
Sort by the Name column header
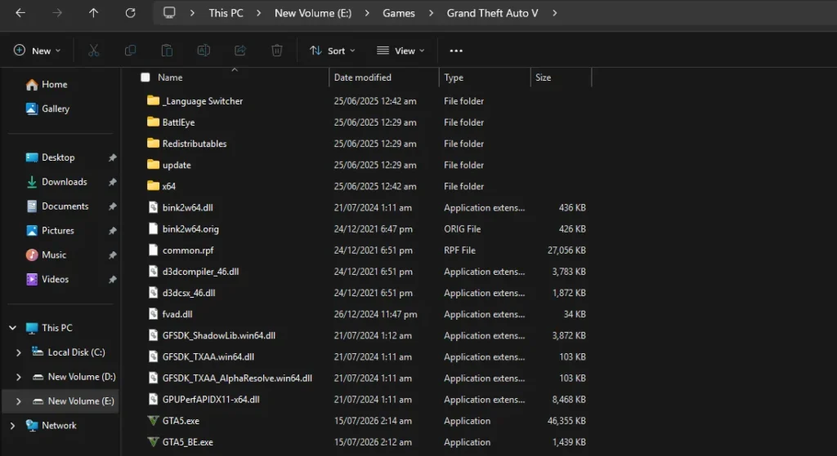click(170, 77)
